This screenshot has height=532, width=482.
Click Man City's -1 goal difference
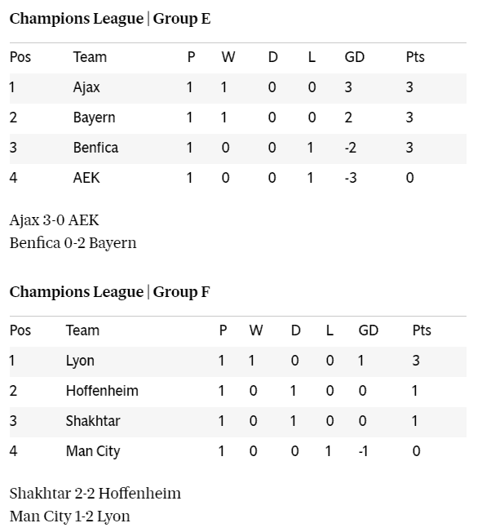(363, 451)
